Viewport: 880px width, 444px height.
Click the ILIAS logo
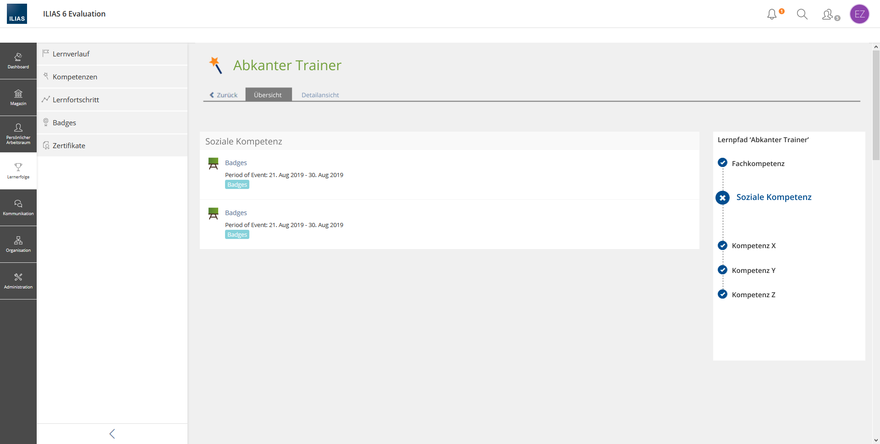click(17, 14)
